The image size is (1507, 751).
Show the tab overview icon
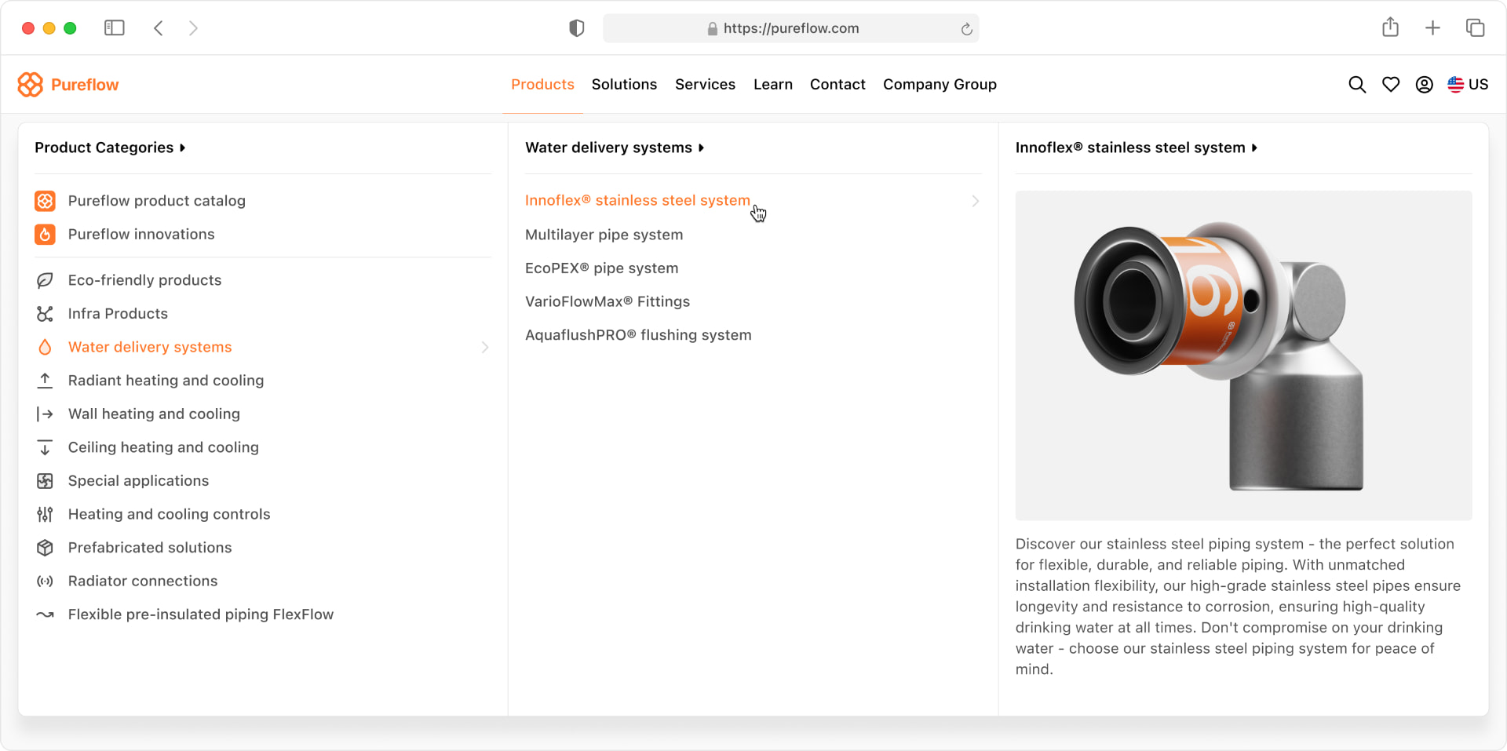[x=1475, y=28]
